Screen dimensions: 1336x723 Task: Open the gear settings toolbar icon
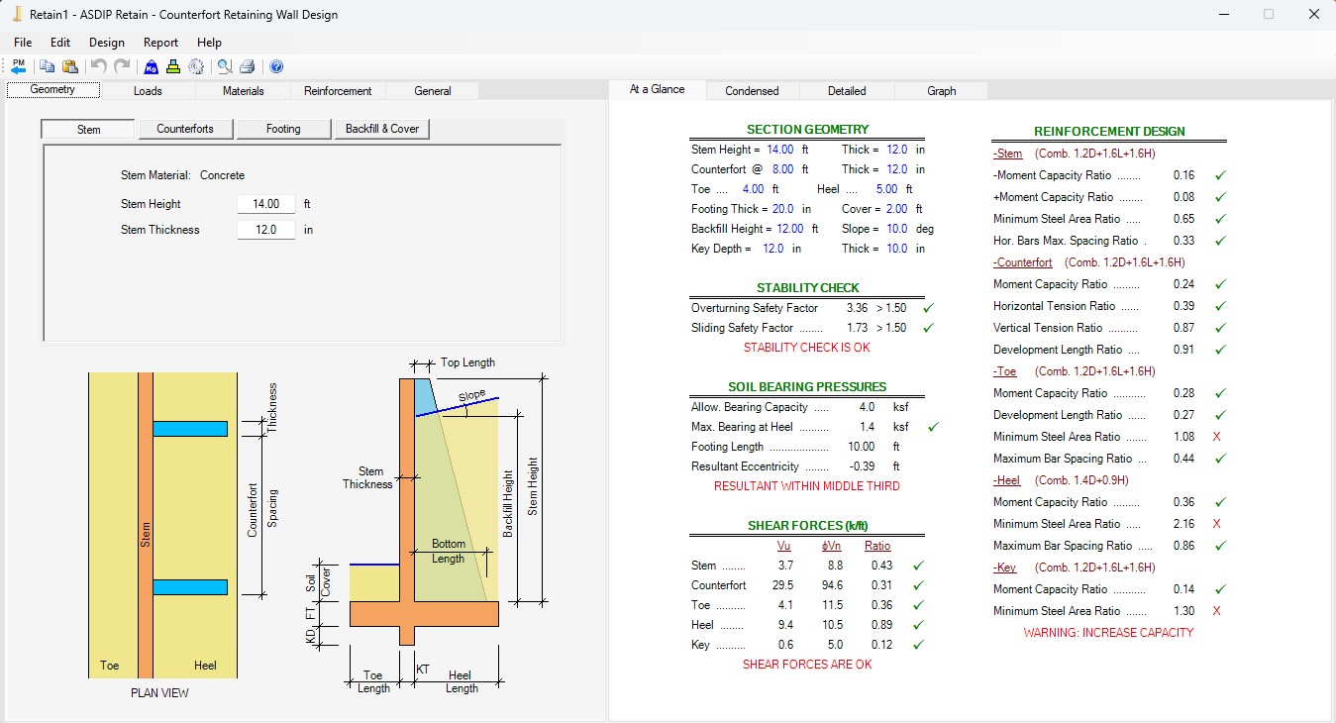point(196,66)
